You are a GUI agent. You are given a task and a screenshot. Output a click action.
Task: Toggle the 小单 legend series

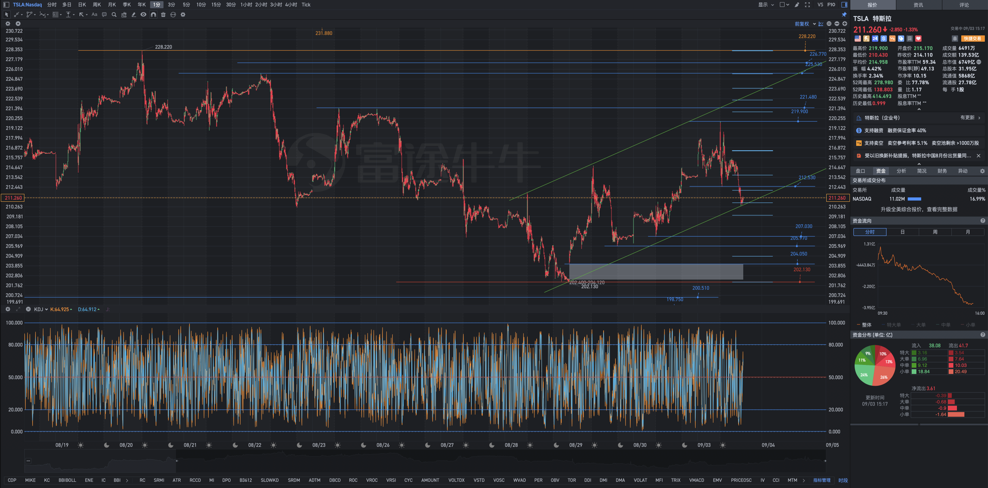click(x=968, y=325)
